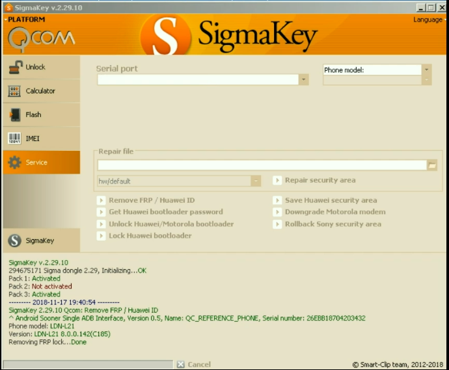Open the Phone model dropdown arrow
Image resolution: width=449 pixels, height=370 pixels.
(426, 70)
